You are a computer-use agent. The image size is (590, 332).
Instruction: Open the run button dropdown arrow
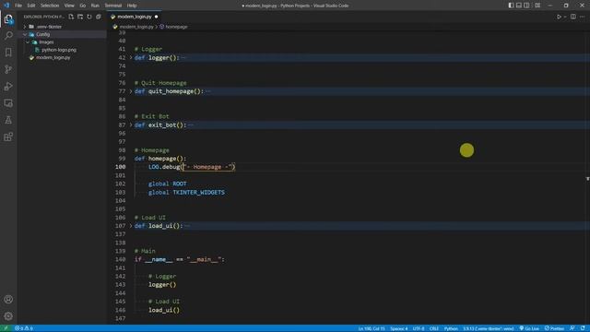tap(565, 17)
